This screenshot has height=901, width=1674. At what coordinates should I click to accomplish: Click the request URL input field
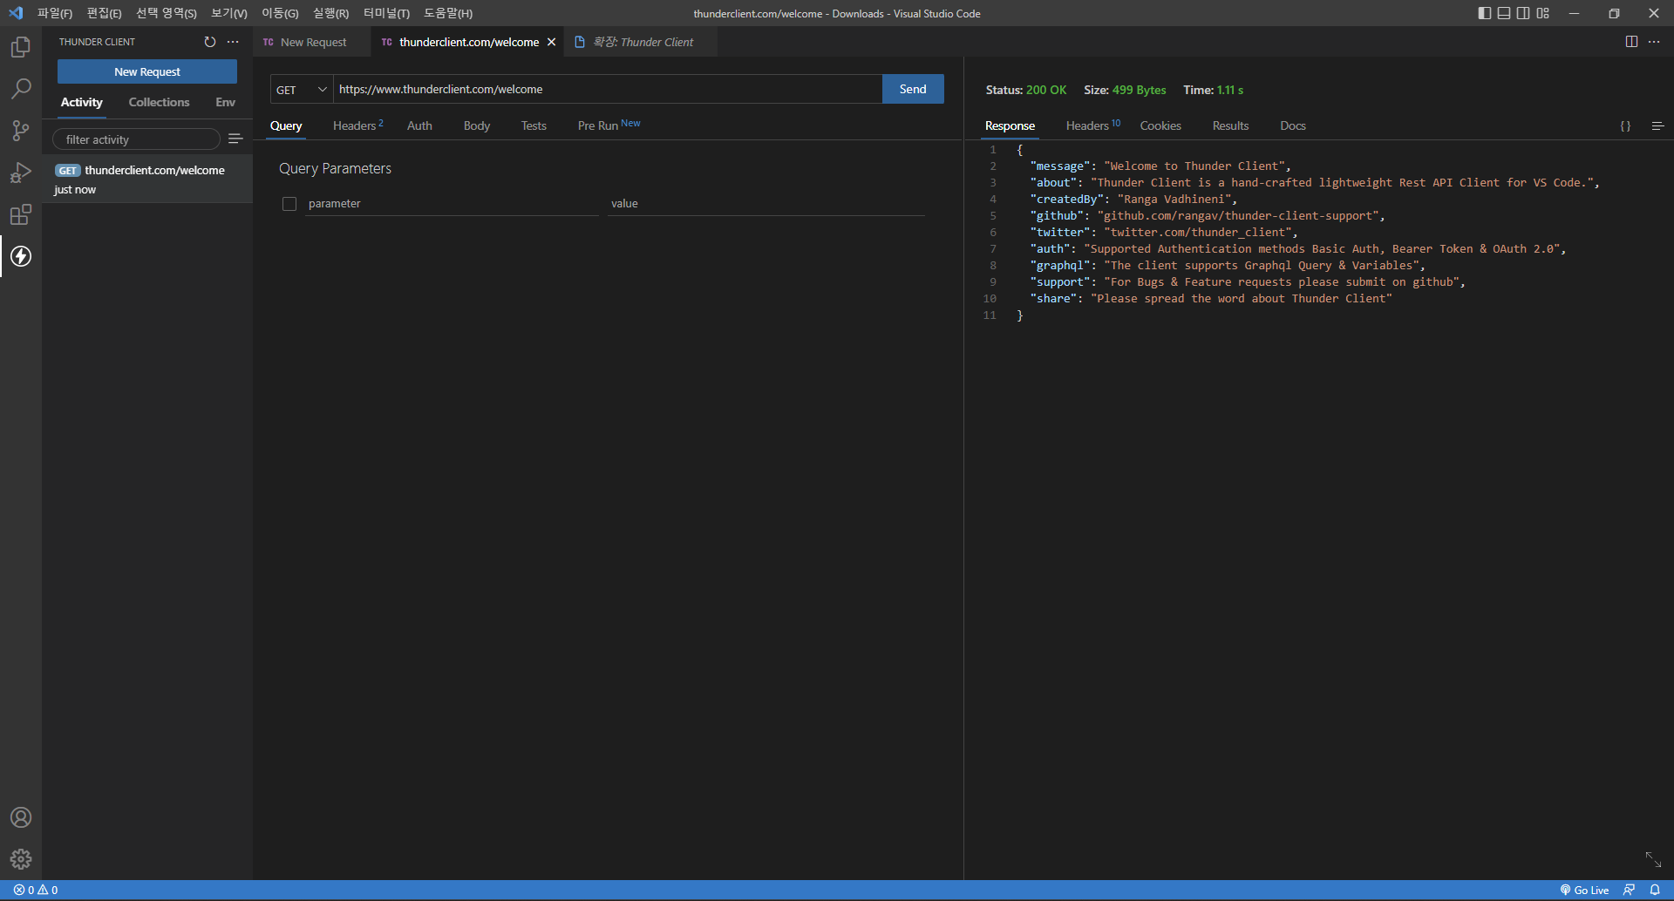click(x=608, y=89)
